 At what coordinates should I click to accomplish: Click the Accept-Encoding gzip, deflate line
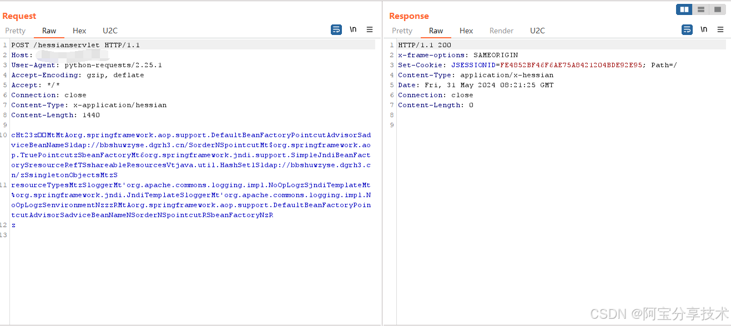(78, 75)
